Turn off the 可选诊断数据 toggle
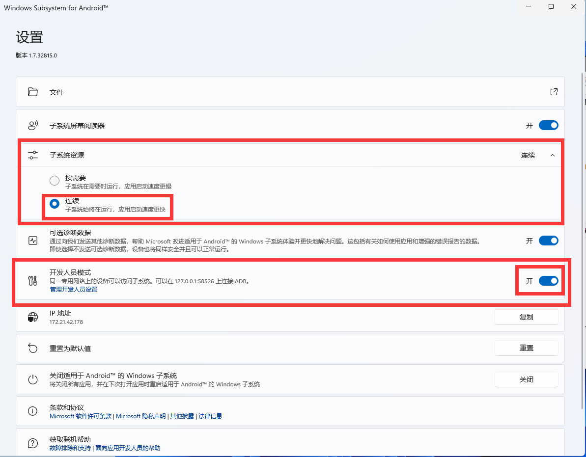586x457 pixels. click(x=548, y=241)
